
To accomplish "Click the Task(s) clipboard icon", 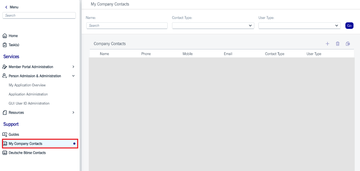I will tap(5, 45).
